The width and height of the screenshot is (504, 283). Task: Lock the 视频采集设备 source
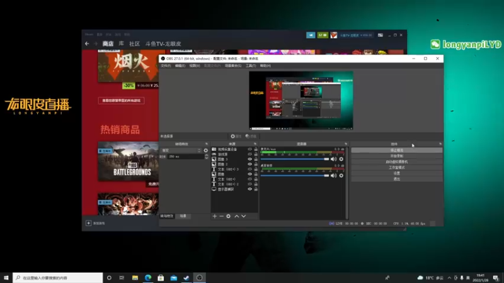(x=256, y=149)
